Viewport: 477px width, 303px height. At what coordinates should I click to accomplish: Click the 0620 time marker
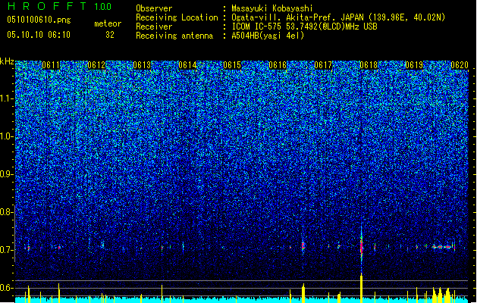(x=460, y=65)
